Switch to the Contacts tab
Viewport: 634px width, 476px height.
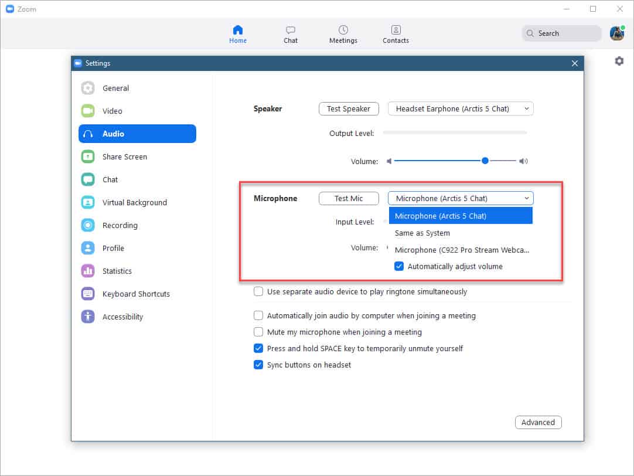[396, 35]
